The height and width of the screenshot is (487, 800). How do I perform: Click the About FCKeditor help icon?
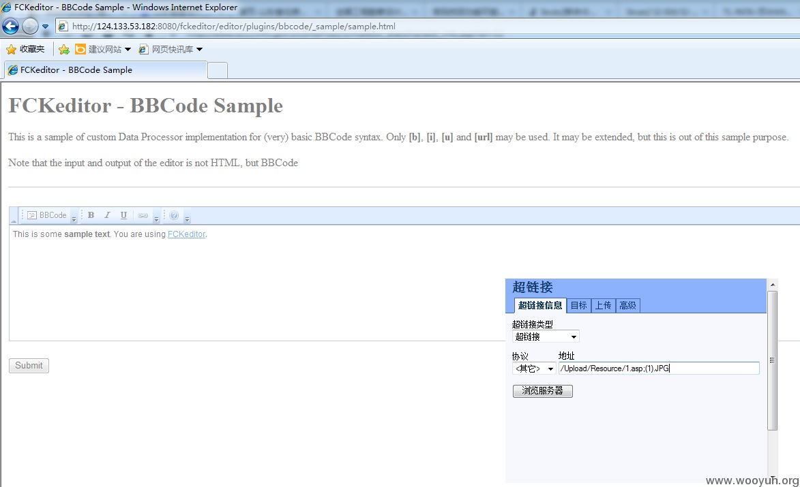click(174, 215)
